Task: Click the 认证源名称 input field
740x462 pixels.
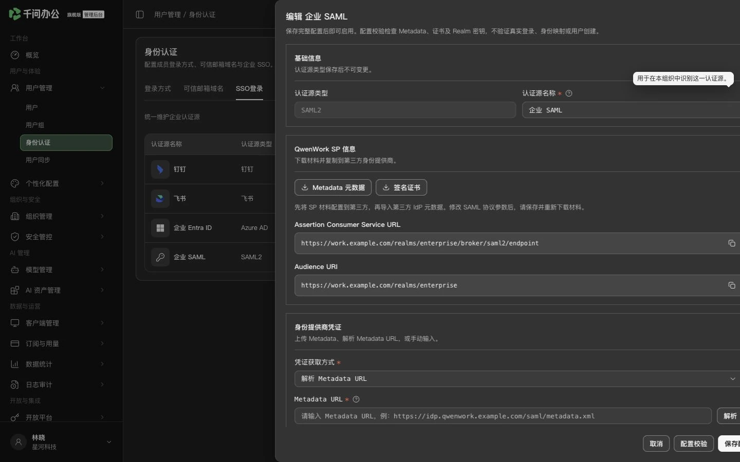Action: point(631,110)
